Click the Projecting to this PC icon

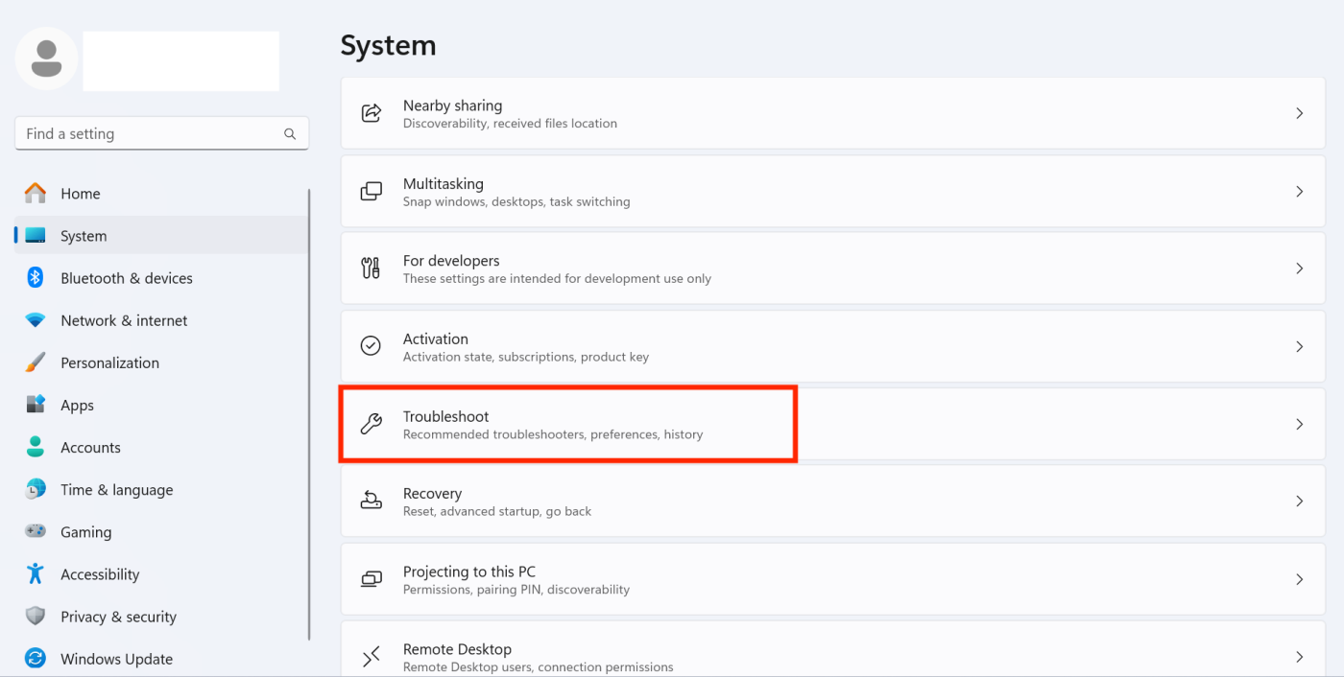pyautogui.click(x=372, y=578)
